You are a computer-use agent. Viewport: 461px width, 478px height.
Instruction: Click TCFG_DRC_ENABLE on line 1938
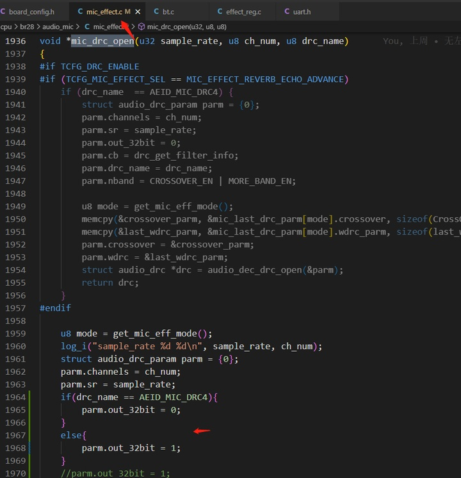[x=100, y=67]
